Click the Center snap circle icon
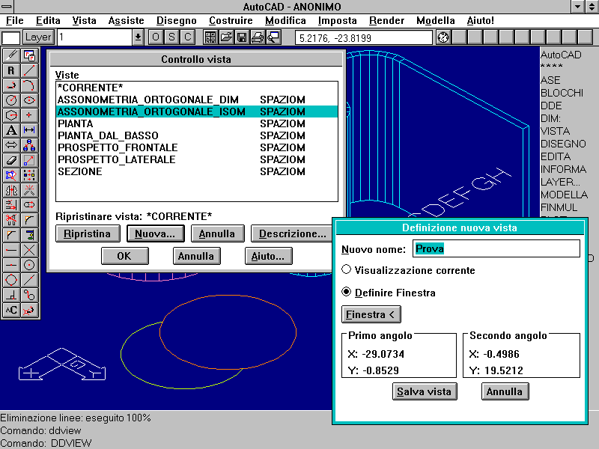This screenshot has height=449, width=599. click(x=29, y=265)
